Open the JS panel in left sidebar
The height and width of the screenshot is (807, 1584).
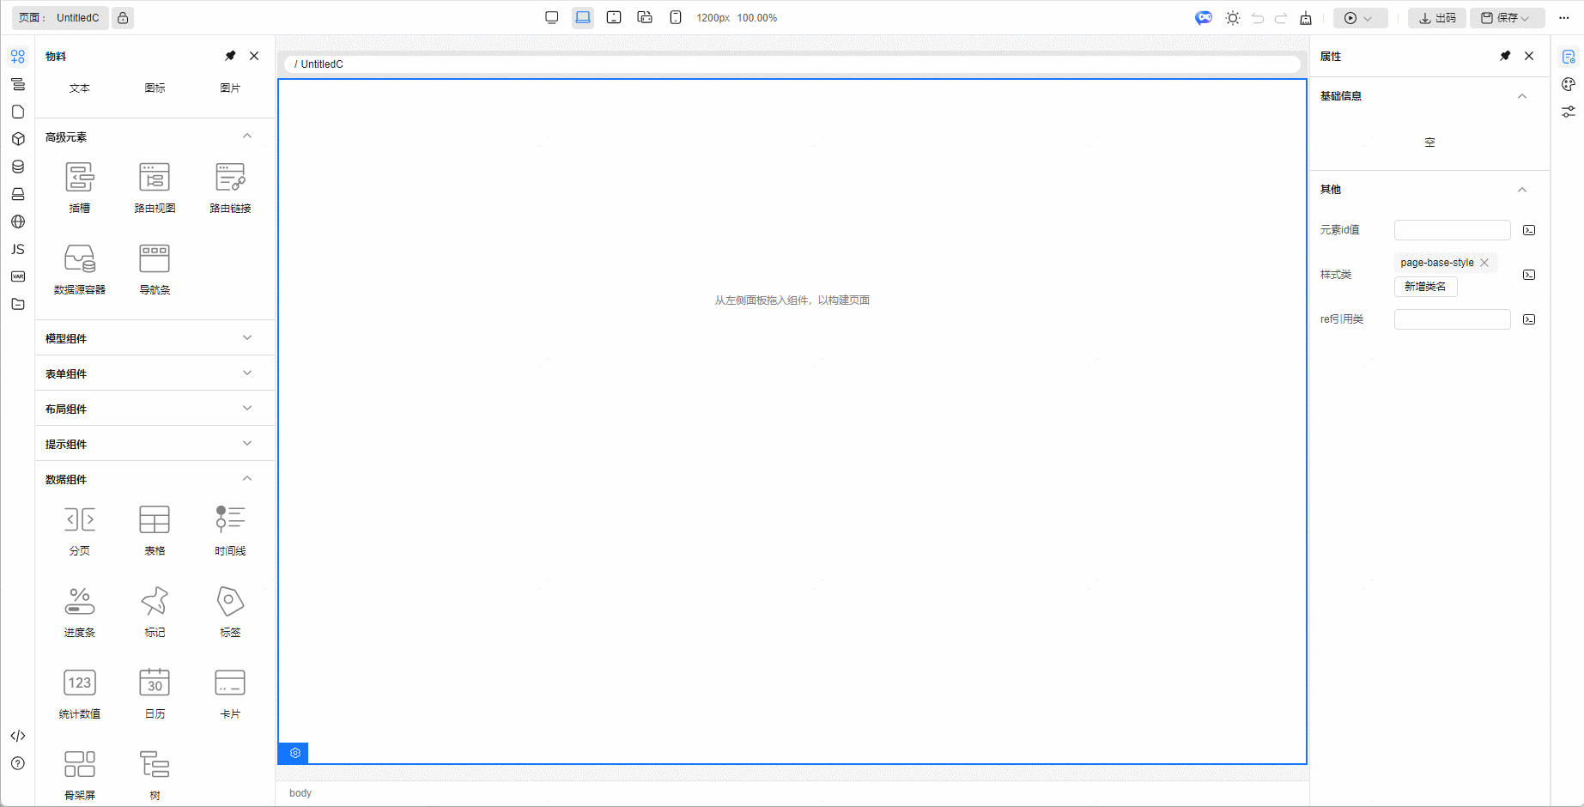point(18,249)
